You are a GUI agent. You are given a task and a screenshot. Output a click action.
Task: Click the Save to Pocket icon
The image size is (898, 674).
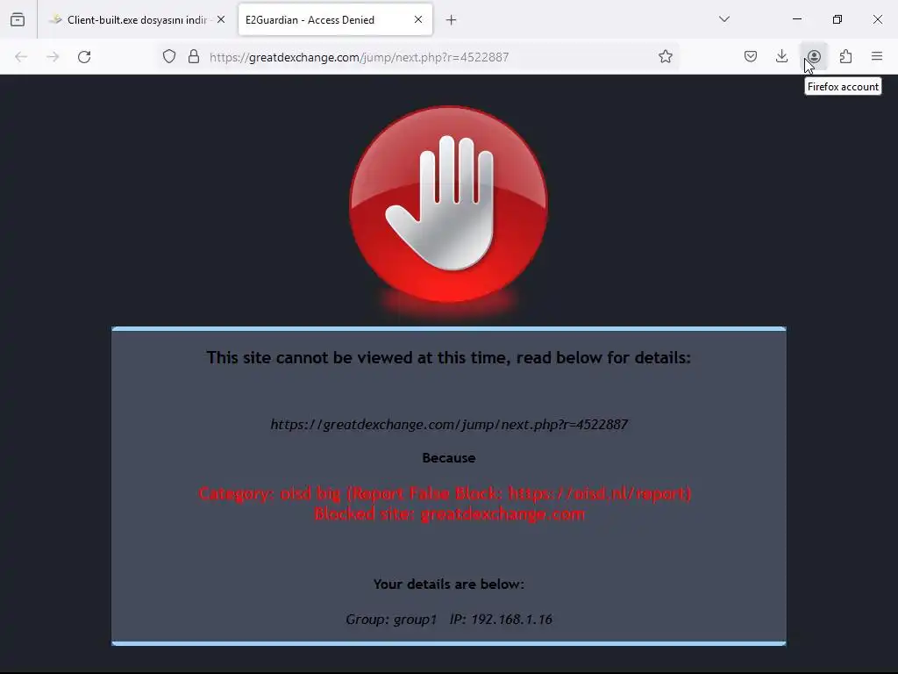pyautogui.click(x=751, y=56)
